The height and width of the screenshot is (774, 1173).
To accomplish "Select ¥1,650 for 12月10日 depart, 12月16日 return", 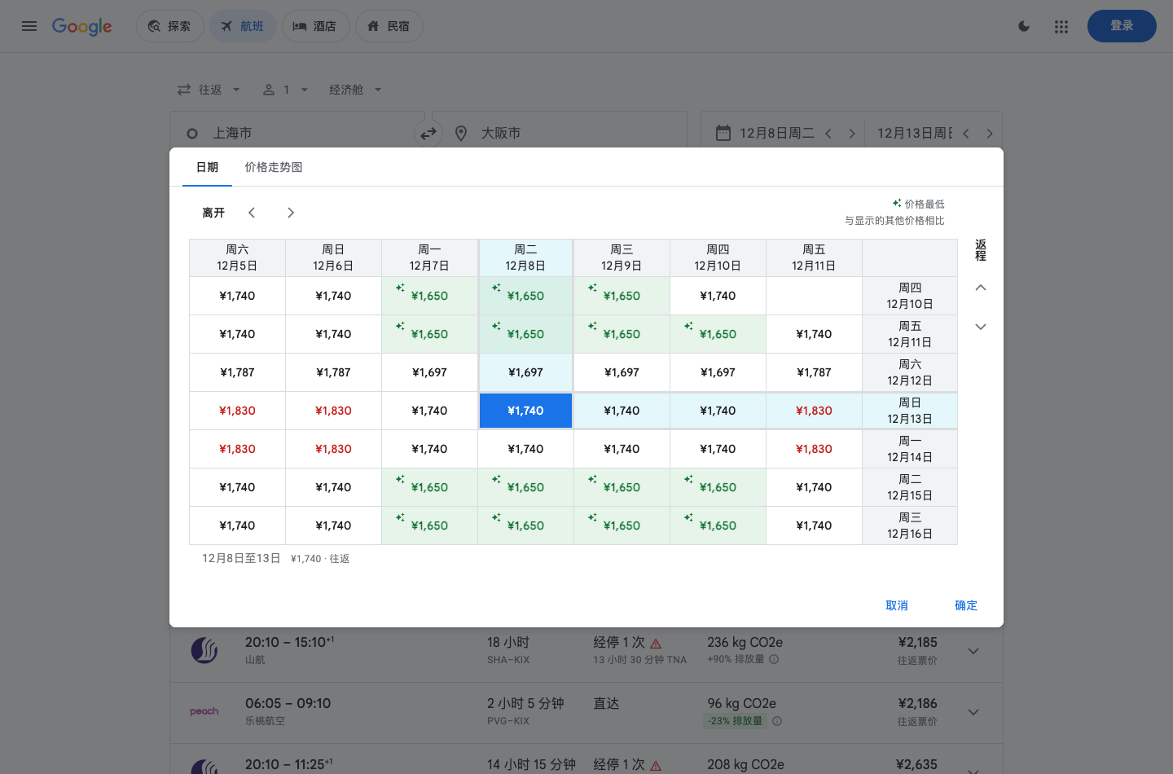I will coord(718,526).
